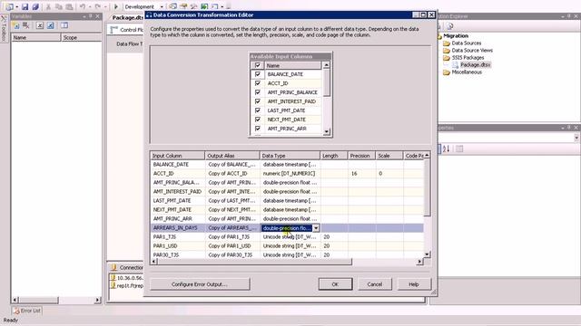Uncheck the LAST_PMT_DATE input column
This screenshot has width=581, height=326.
pyautogui.click(x=258, y=110)
